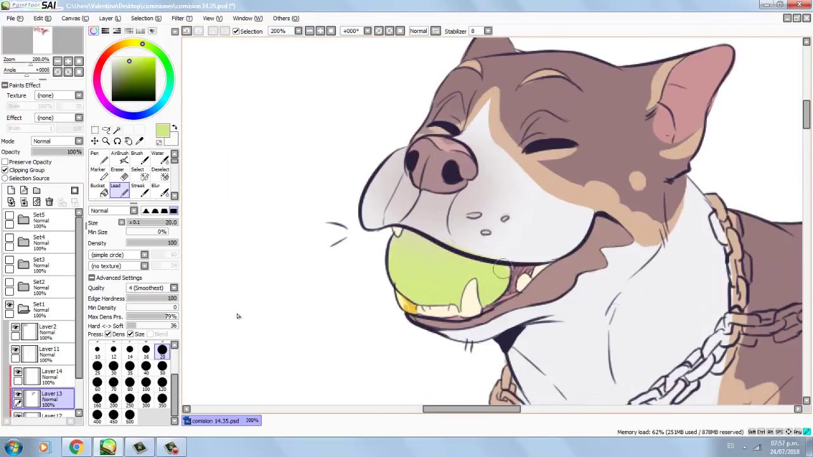The image size is (813, 457).
Task: Pick the rectangular selection tool
Action: point(95,130)
